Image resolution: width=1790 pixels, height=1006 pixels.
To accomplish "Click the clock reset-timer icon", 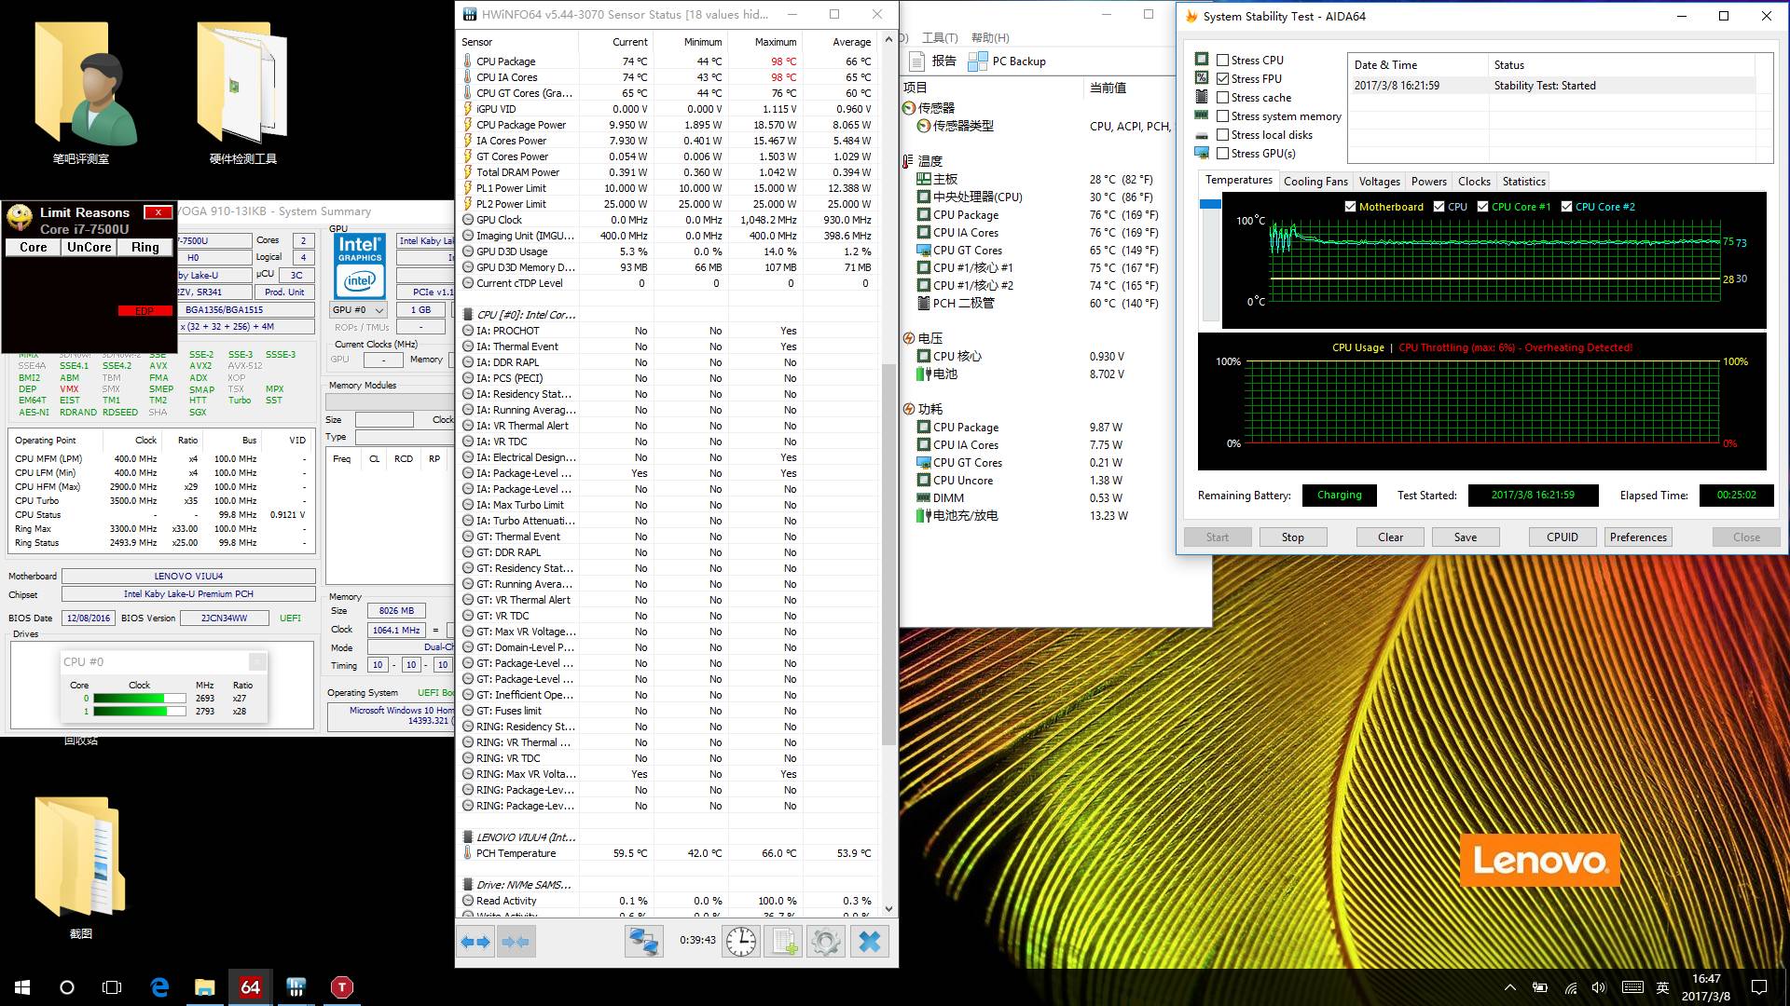I will [741, 942].
